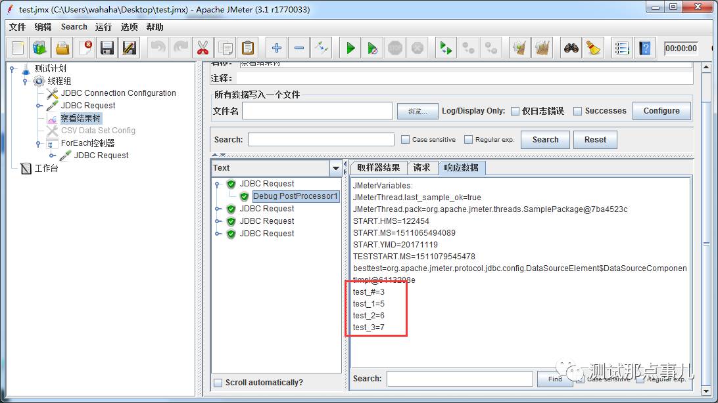The image size is (718, 403).
Task: Open the 帮助 menu
Action: click(155, 27)
